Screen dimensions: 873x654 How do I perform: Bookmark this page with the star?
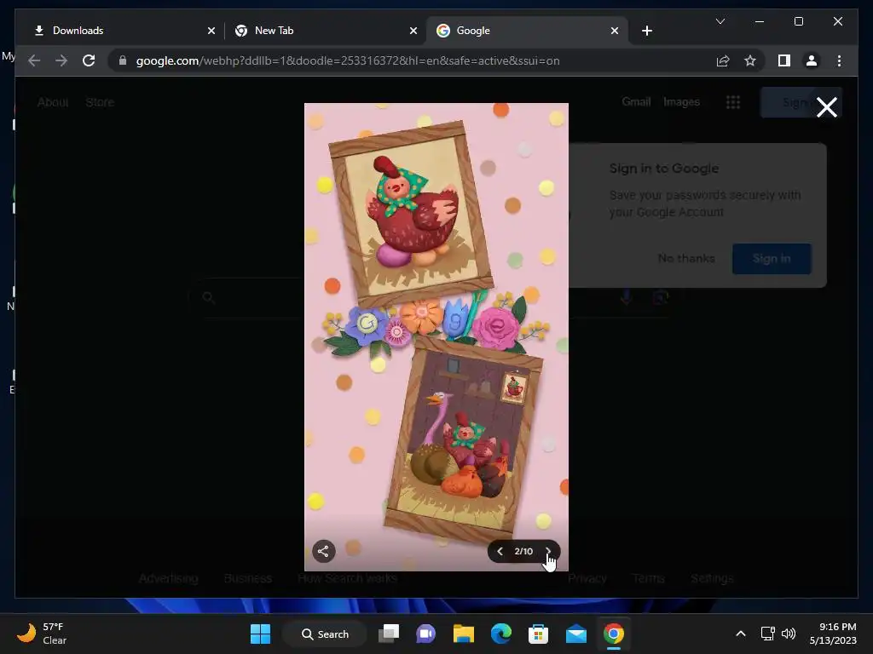(x=750, y=60)
